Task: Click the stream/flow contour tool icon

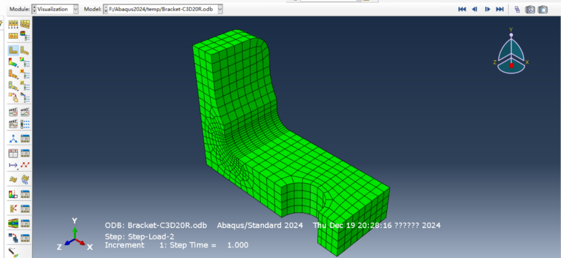Action: (13, 223)
